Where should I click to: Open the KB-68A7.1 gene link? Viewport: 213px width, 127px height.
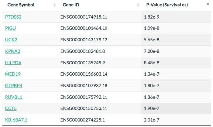(x=16, y=120)
